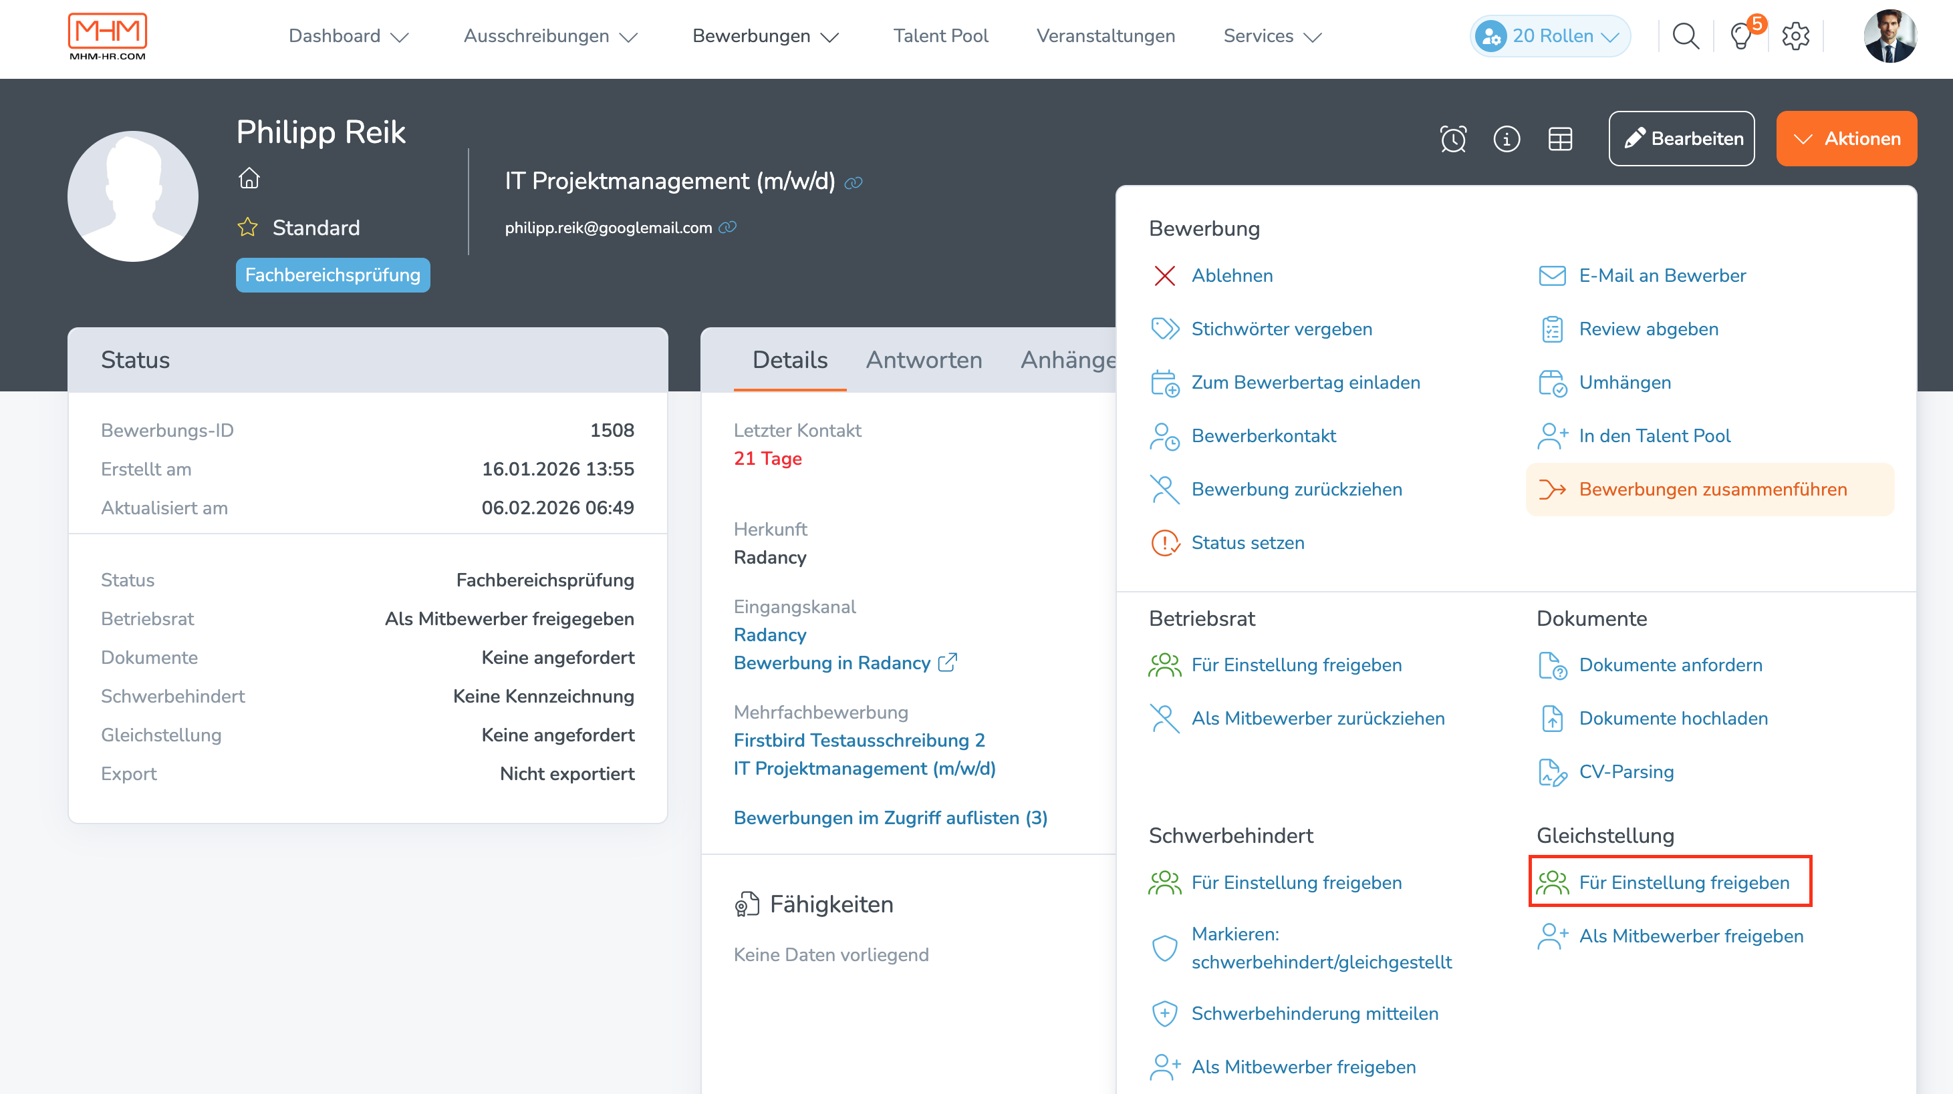
Task: Open the table view icon next to Bearbeiten
Action: pos(1561,139)
